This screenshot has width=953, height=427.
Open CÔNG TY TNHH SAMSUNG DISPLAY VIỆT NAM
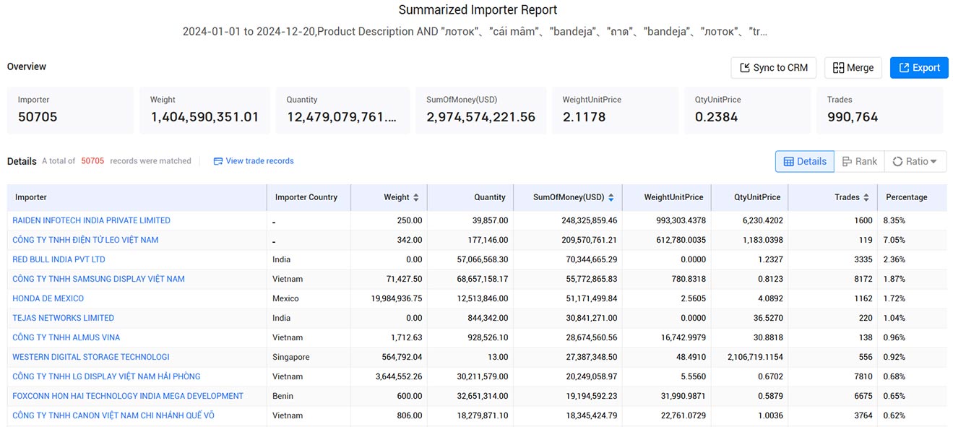coord(98,279)
